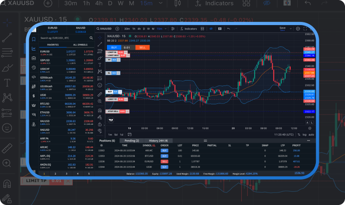Select the brush drawing tool in the framed chart

click(x=100, y=58)
